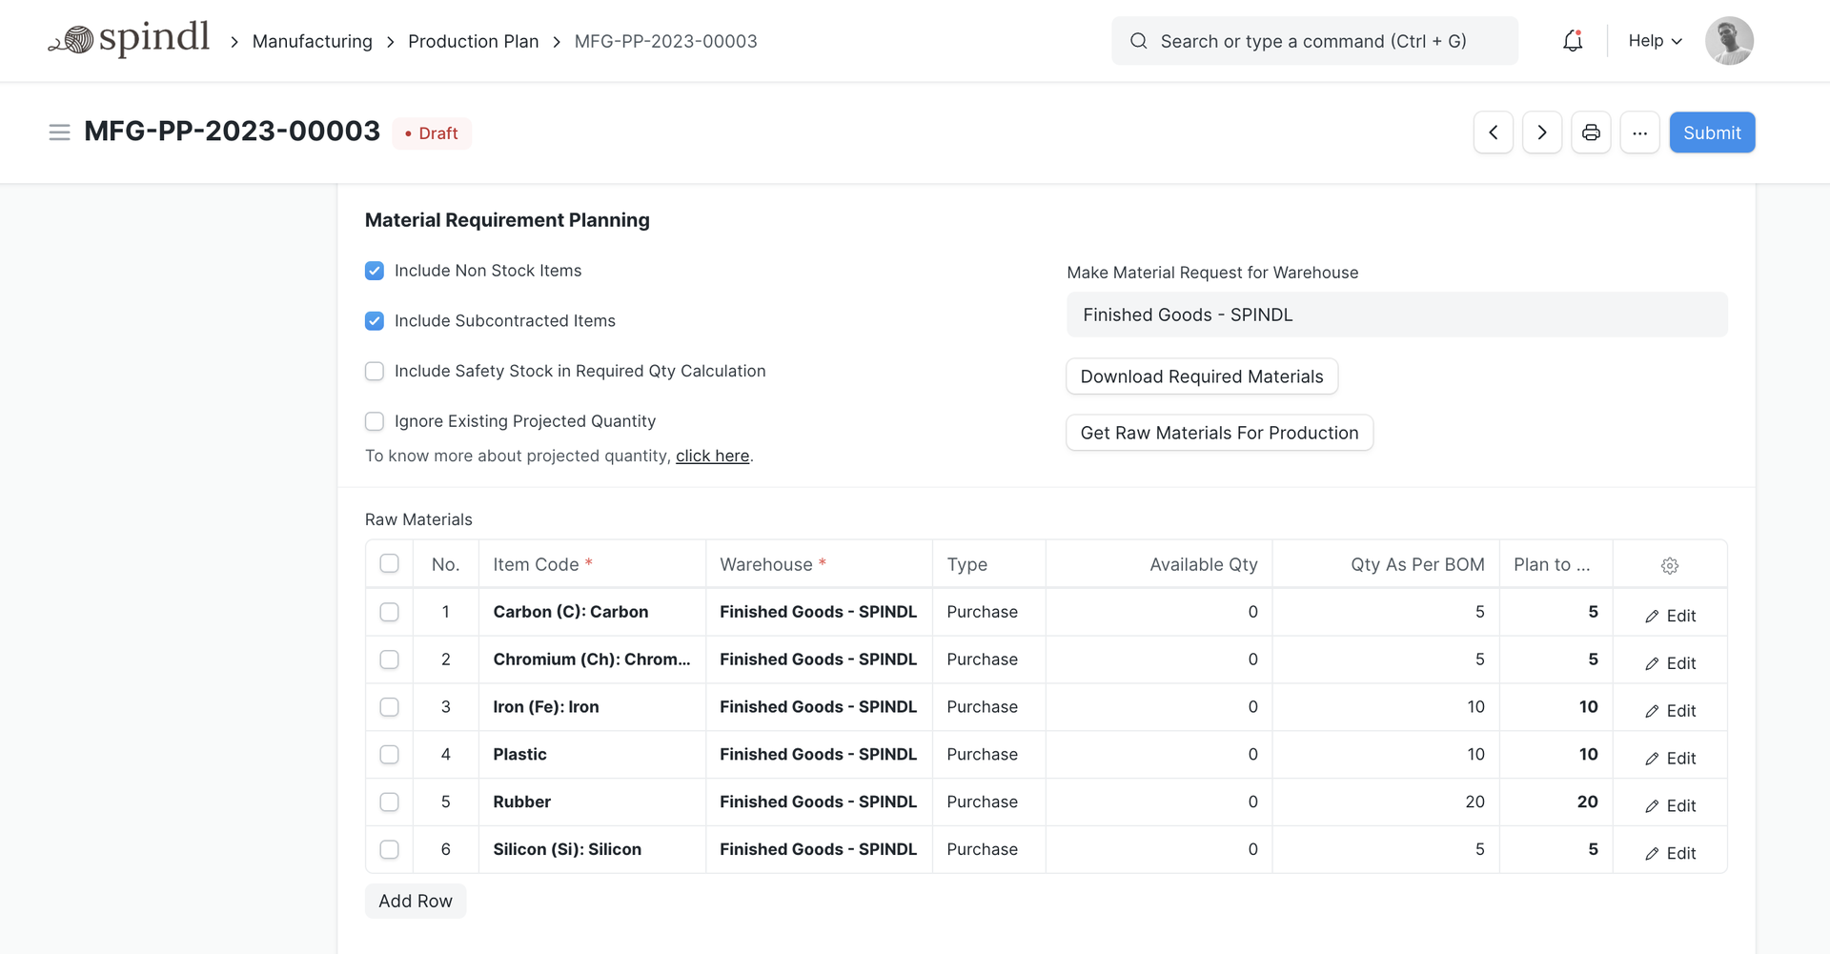The width and height of the screenshot is (1830, 954).
Task: Open the click here projected quantity link
Action: point(712,456)
